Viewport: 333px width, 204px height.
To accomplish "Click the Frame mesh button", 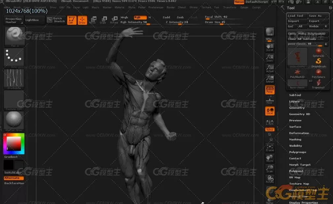I will coord(270,148).
